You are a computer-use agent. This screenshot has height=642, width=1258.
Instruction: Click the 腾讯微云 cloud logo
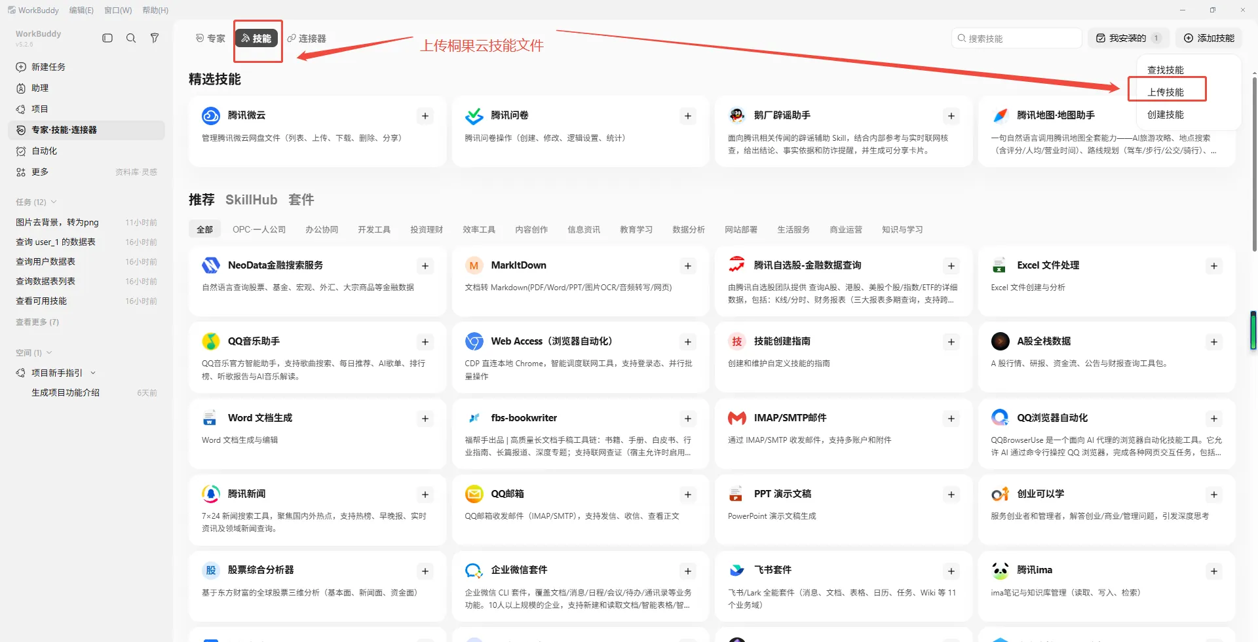tap(211, 116)
